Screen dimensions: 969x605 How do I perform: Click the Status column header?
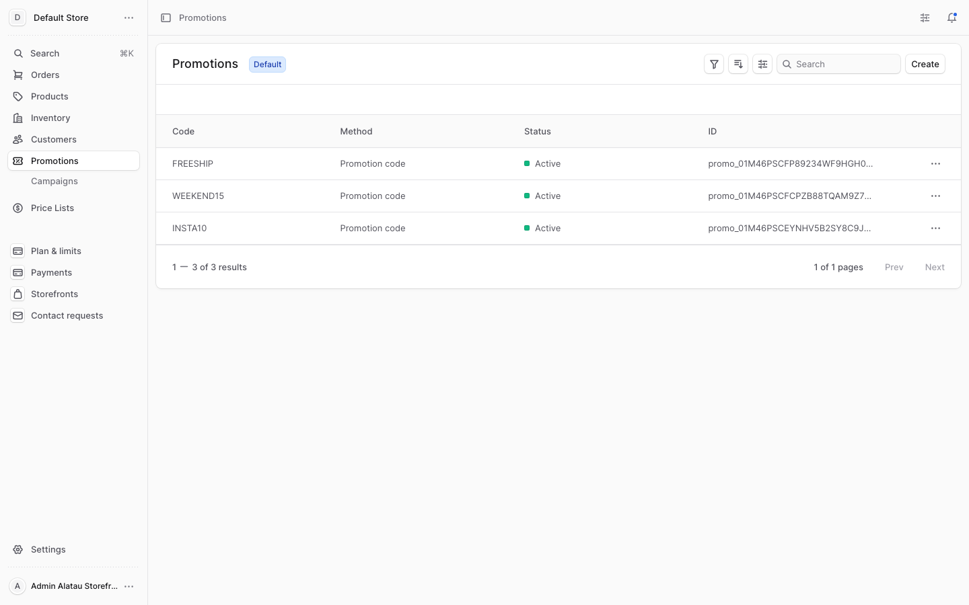click(x=538, y=132)
